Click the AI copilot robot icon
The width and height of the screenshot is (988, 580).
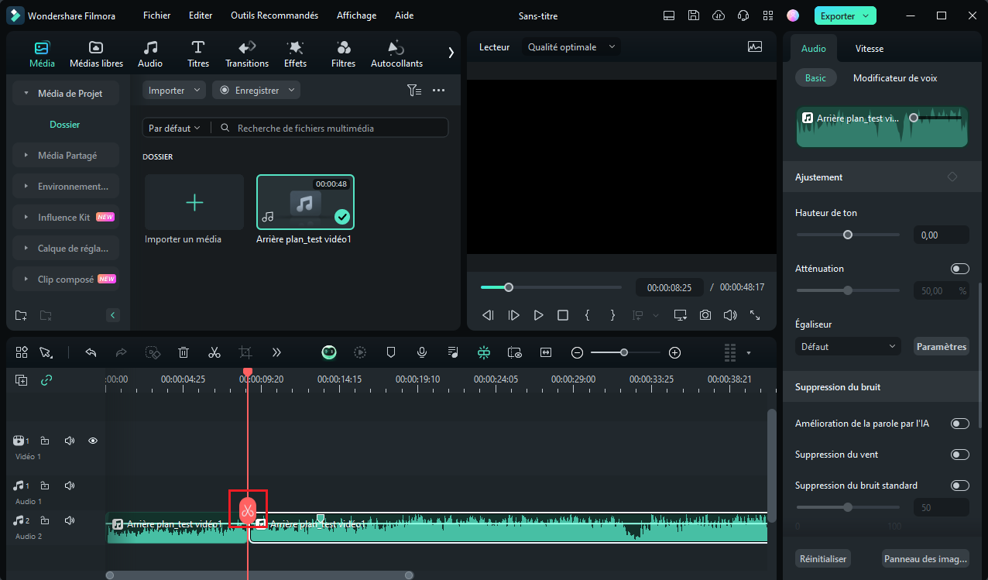pos(329,352)
